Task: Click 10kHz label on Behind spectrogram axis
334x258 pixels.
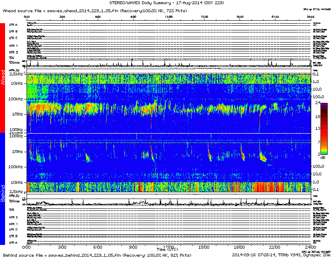Action: (17, 183)
